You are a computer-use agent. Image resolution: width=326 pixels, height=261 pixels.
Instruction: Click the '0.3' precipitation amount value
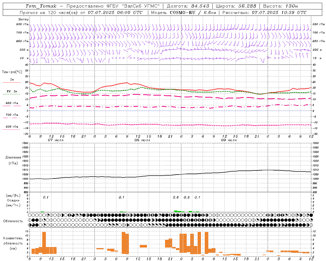coord(187,198)
